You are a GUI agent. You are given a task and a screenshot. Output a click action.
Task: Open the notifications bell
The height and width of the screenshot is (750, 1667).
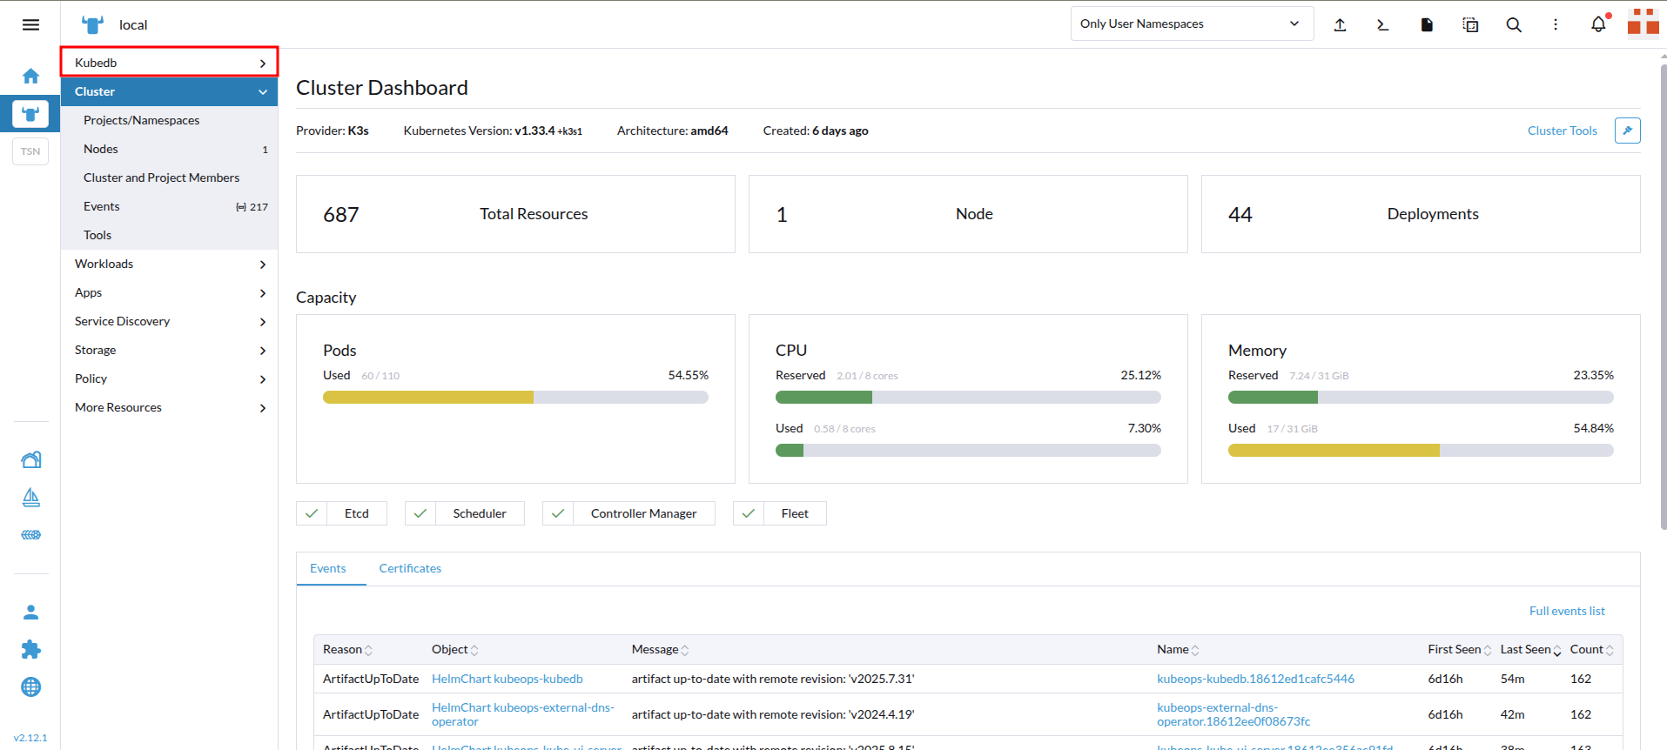tap(1598, 24)
